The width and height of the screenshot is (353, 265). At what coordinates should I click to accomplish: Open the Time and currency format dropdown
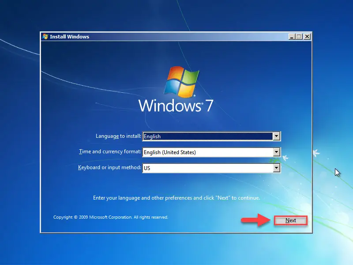point(276,152)
